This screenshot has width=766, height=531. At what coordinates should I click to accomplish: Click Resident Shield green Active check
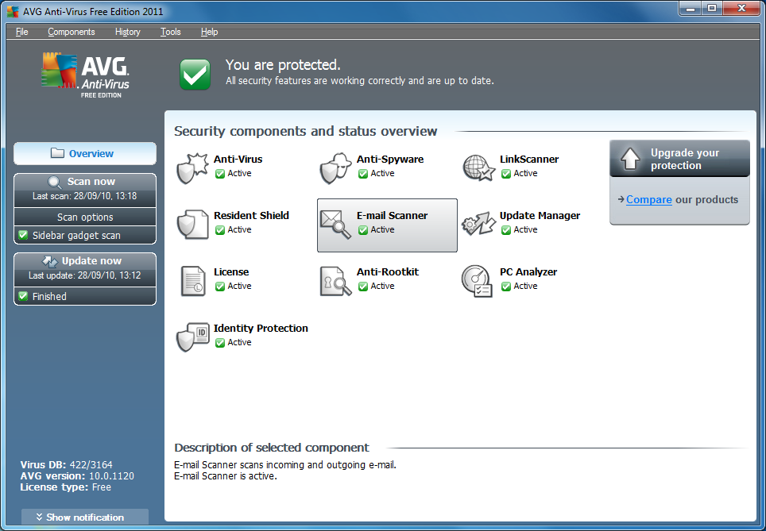point(220,229)
